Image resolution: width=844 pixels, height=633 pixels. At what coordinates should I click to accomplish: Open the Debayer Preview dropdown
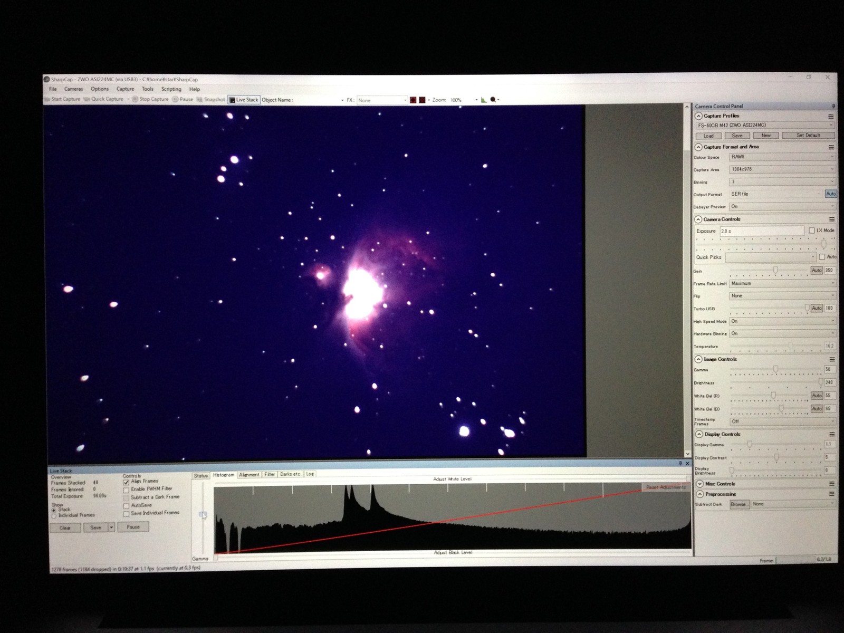click(x=782, y=207)
